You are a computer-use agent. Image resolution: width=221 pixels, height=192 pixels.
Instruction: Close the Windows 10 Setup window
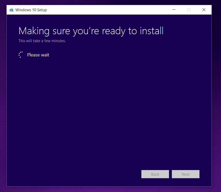pos(204,10)
